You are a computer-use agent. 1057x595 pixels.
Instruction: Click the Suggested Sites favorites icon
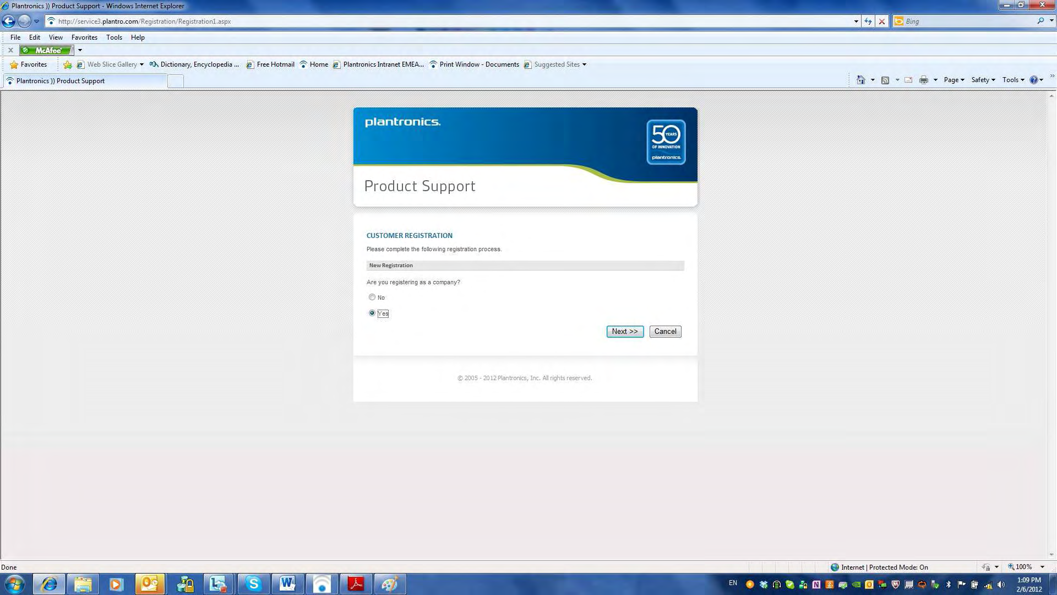pos(527,64)
